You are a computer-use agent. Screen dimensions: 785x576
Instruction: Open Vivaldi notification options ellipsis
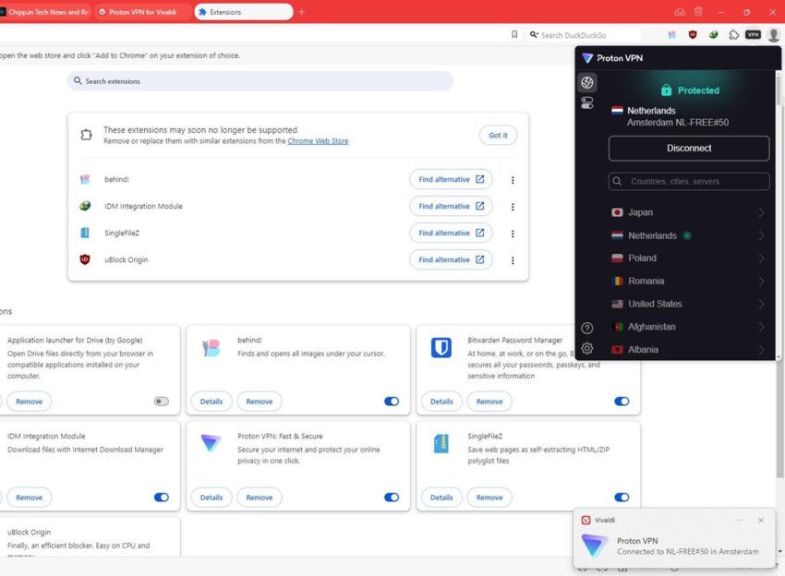point(739,520)
